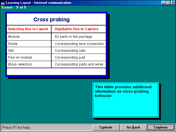Image resolution: width=176 pixels, height=132 pixels.
Task: Click 'Corresponding parts and wires' cell
Action: (x=79, y=64)
